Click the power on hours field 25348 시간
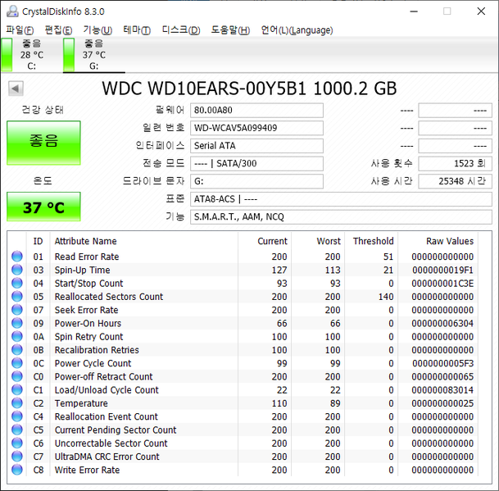499x491 pixels. click(455, 181)
